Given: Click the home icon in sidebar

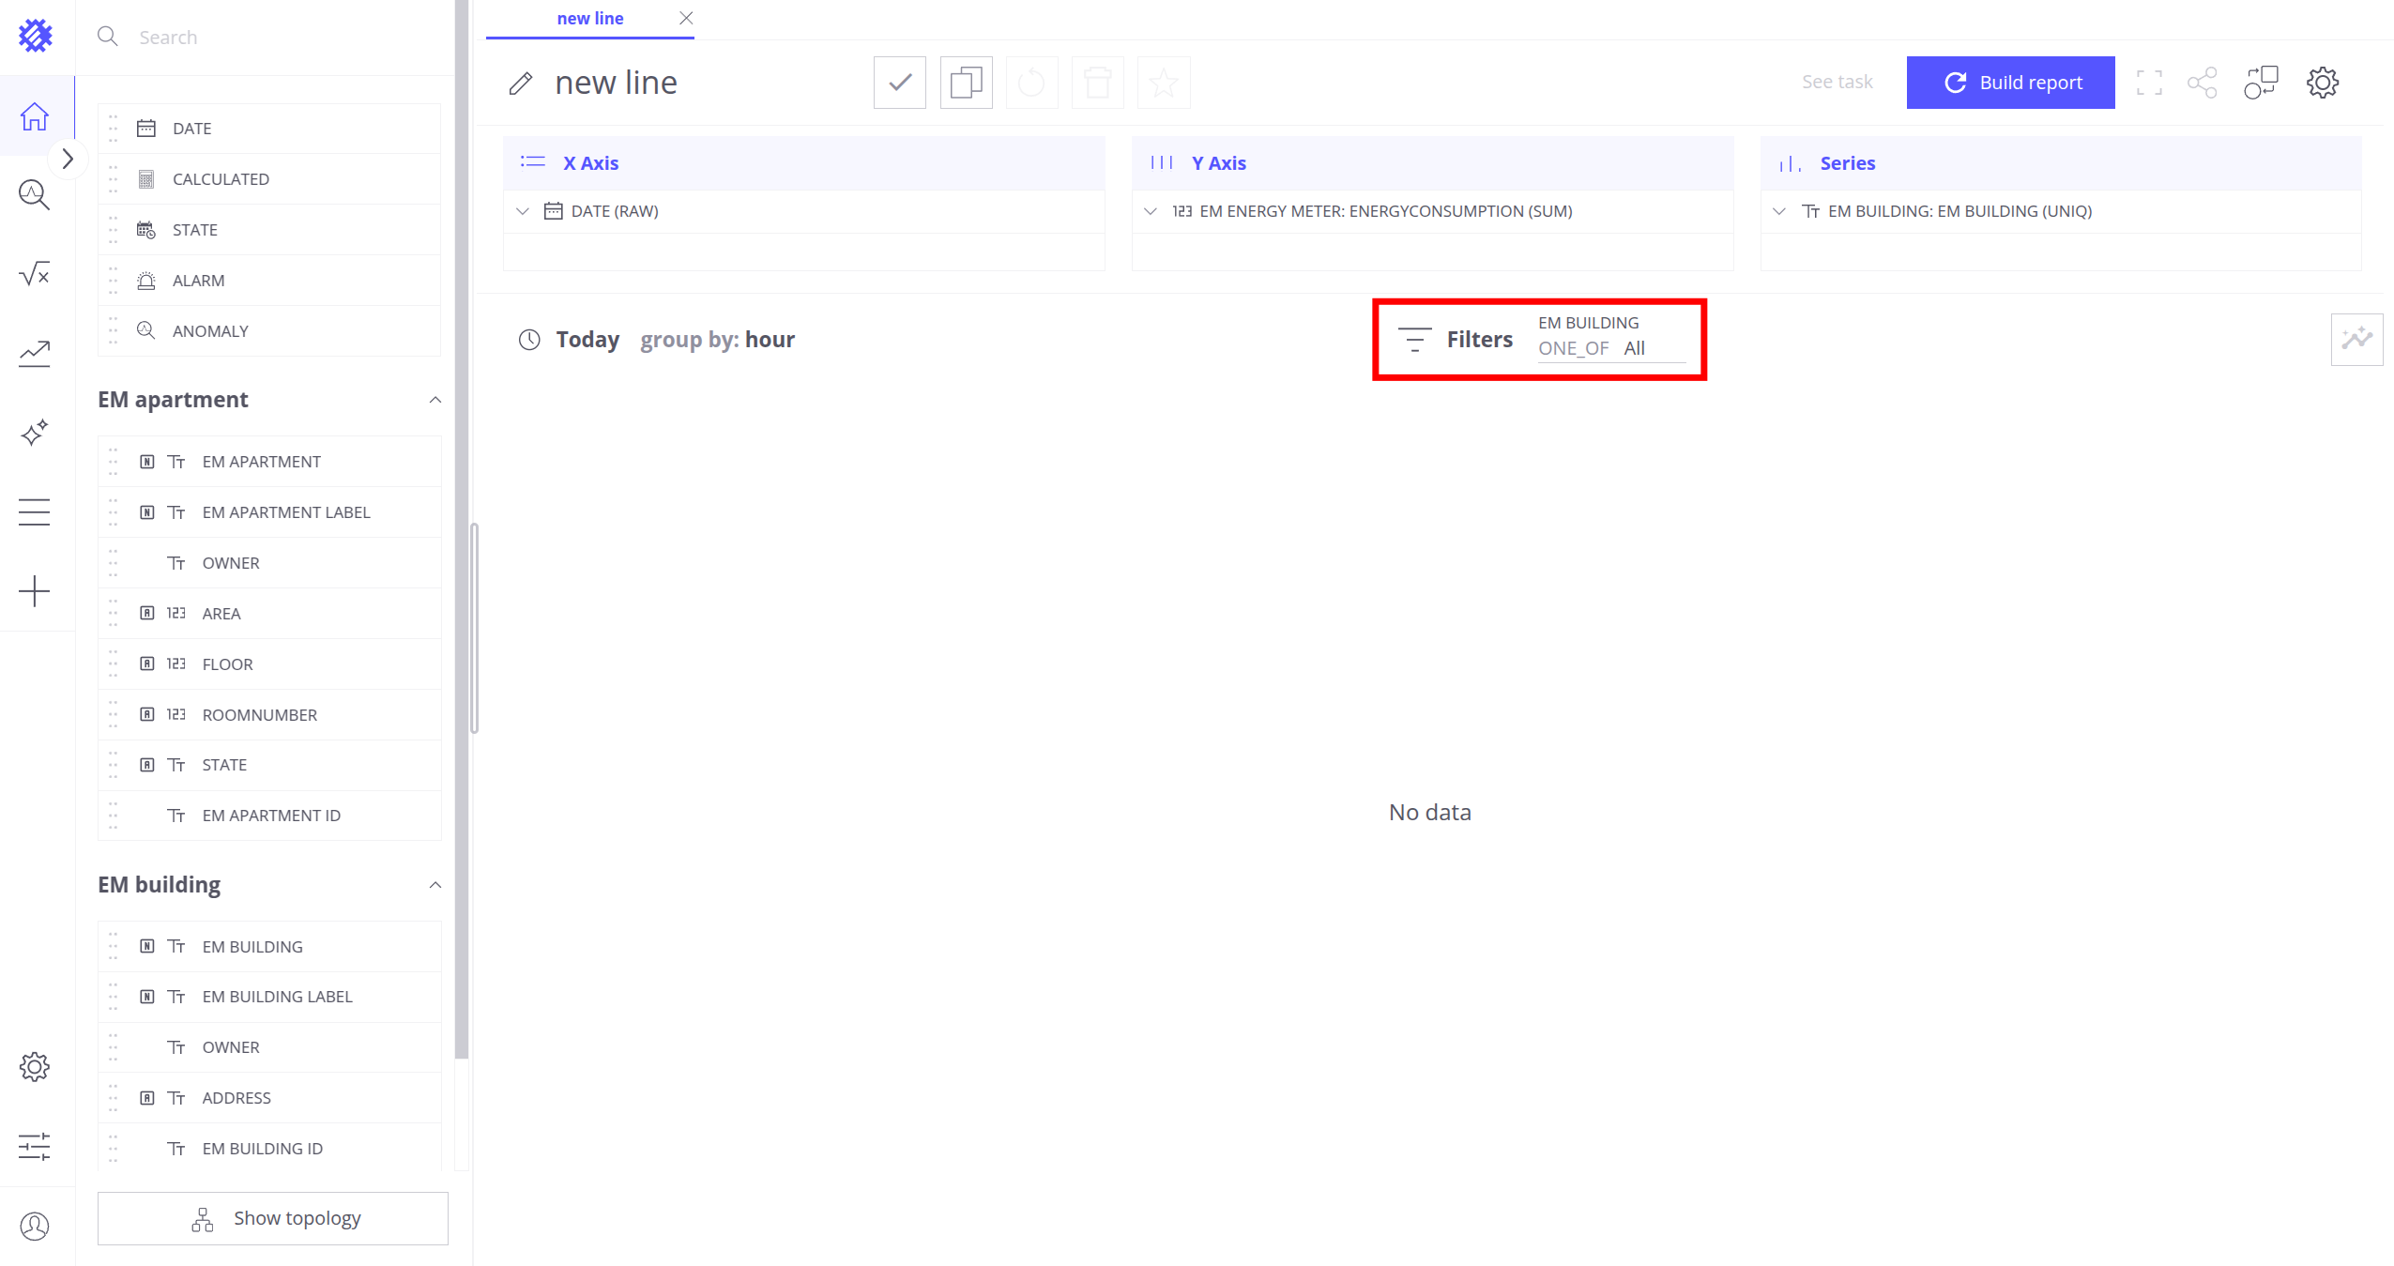Looking at the screenshot, I should point(35,116).
